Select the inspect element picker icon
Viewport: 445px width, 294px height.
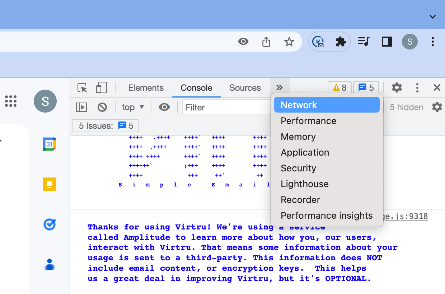point(82,88)
